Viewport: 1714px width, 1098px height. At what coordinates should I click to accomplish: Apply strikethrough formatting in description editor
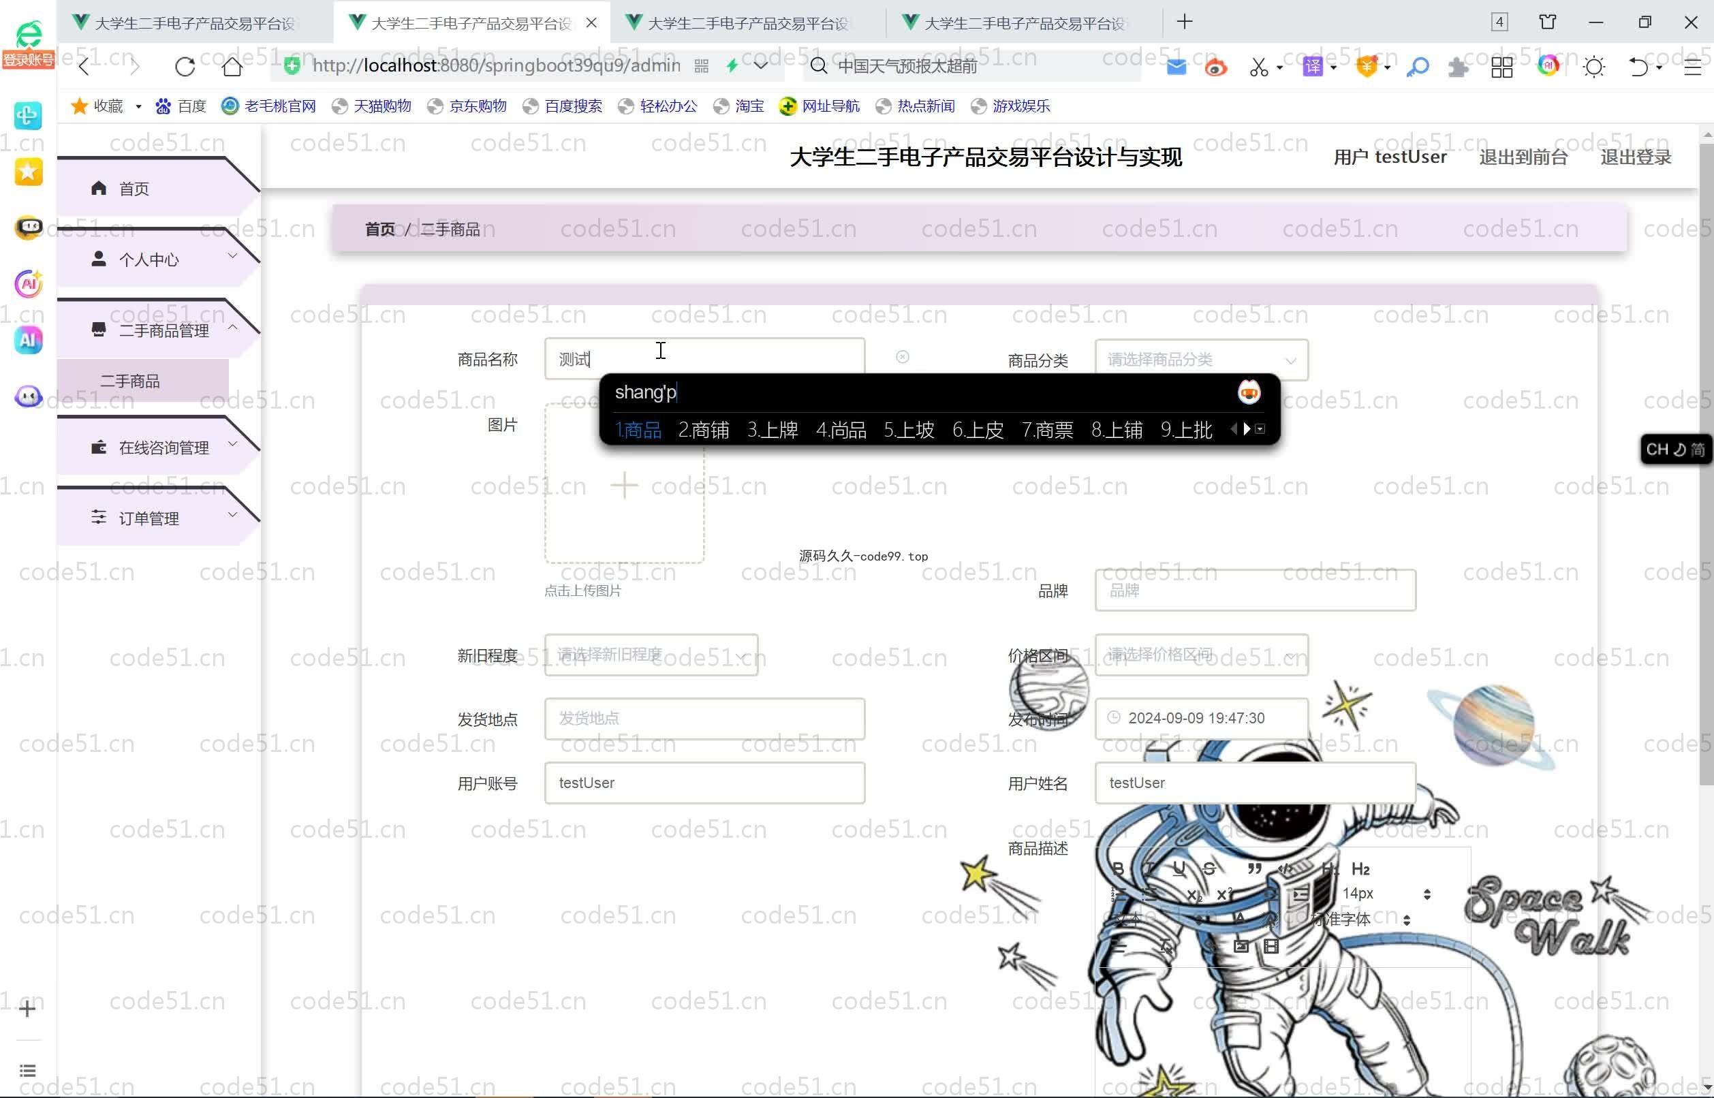[x=1209, y=868]
